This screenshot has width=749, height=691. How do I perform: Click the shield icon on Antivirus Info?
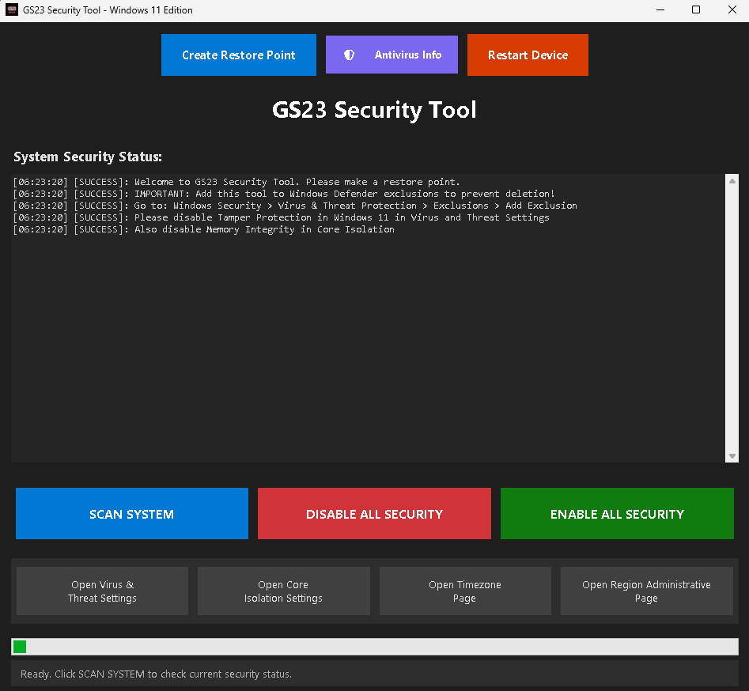349,55
